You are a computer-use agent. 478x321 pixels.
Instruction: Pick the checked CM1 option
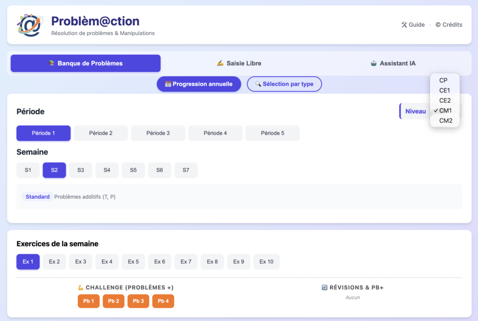pyautogui.click(x=445, y=111)
